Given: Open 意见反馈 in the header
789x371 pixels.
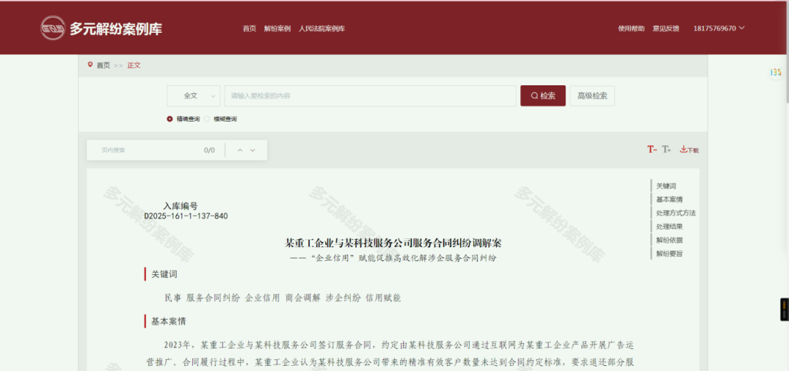Looking at the screenshot, I should click(666, 28).
